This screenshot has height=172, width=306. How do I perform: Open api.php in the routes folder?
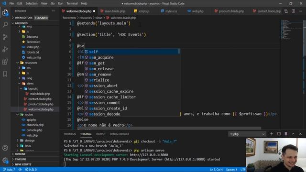click(32, 120)
